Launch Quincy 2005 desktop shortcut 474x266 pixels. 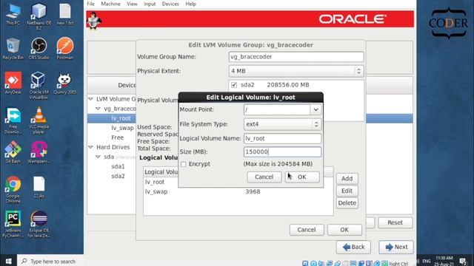point(65,83)
